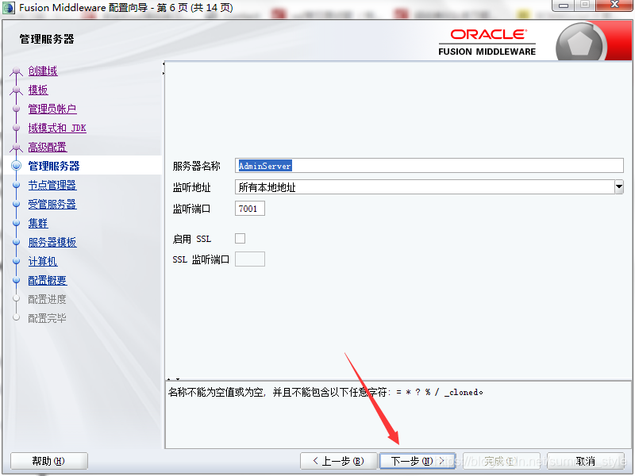
Task: Navigate to 域模式和 JDK step
Action: 57,128
